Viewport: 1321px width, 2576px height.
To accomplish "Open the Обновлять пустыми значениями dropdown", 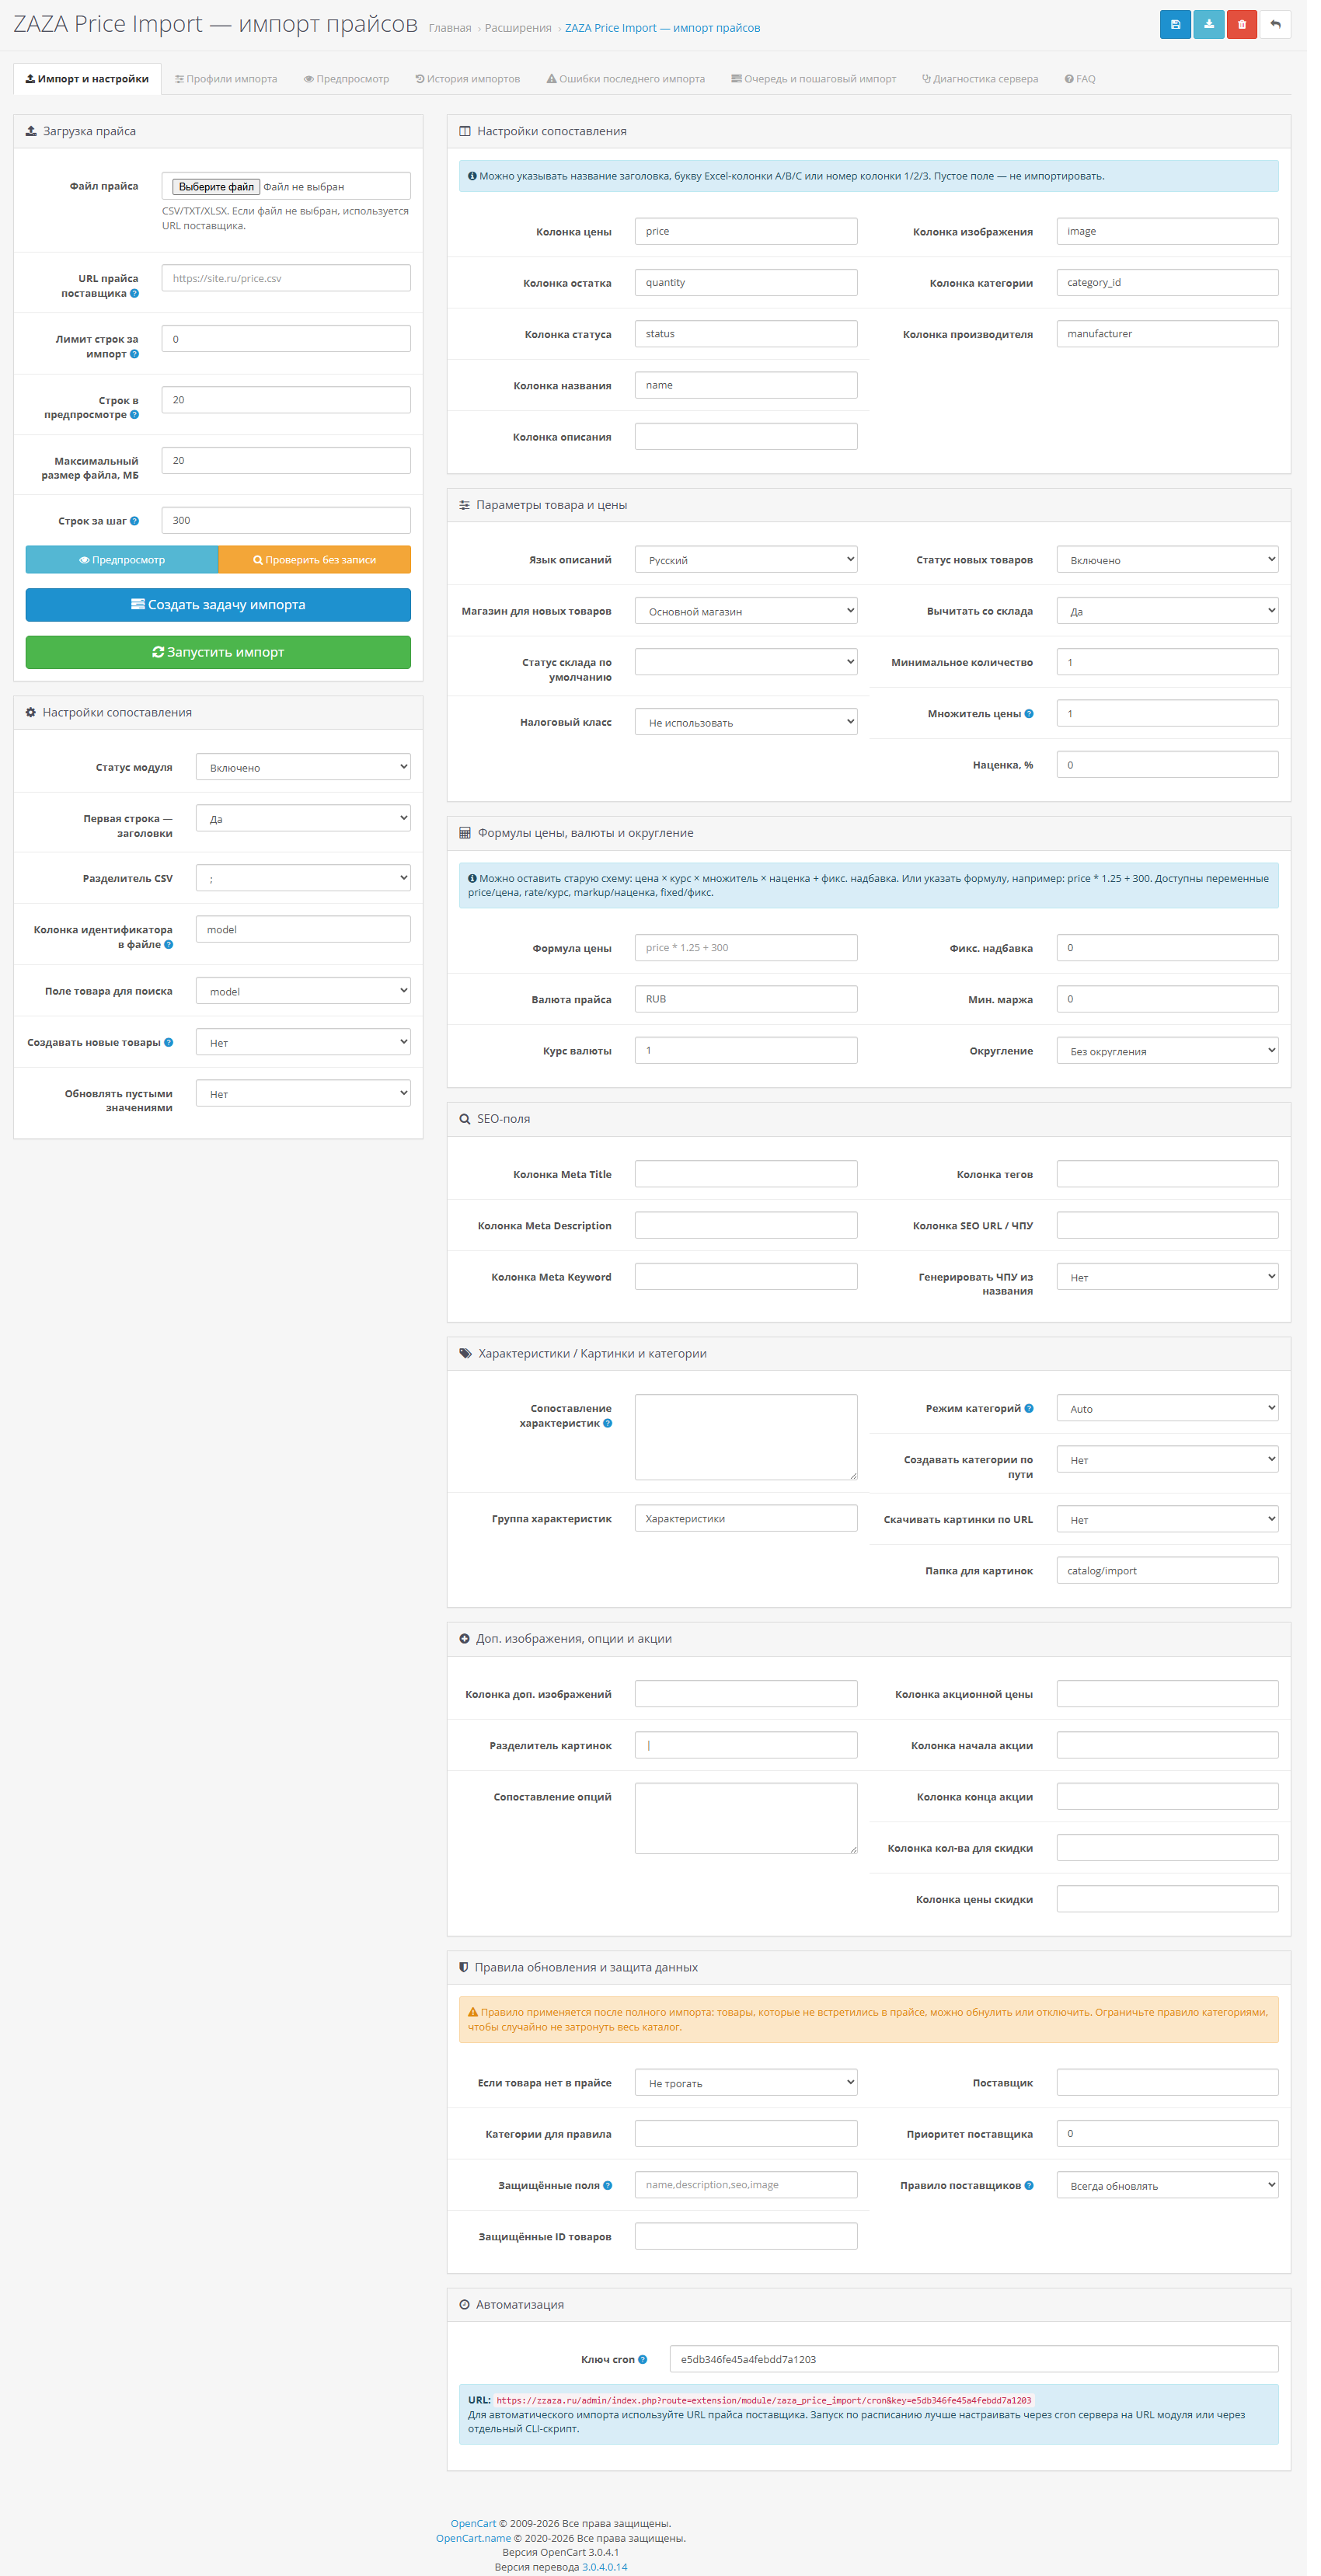I will click(303, 1093).
